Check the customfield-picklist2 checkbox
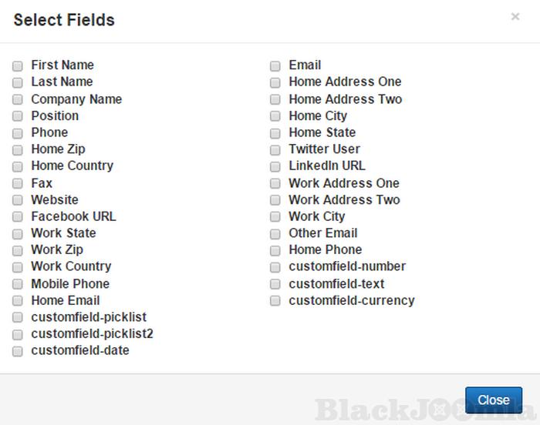540x425 pixels. 18,335
